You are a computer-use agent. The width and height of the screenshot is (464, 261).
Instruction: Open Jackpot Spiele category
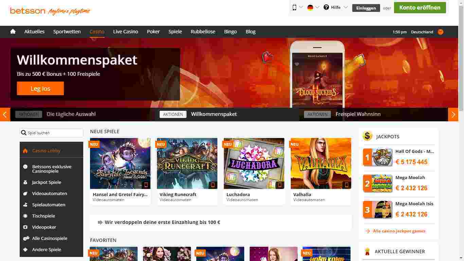click(x=47, y=182)
